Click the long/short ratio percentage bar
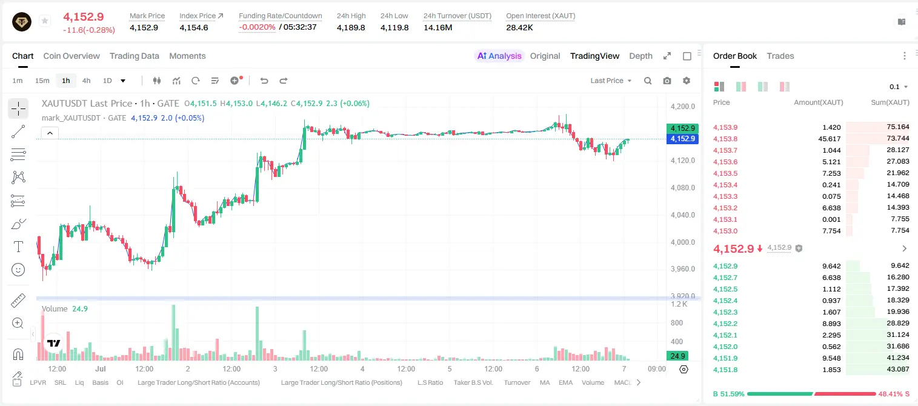Image resolution: width=918 pixels, height=406 pixels. point(811,394)
